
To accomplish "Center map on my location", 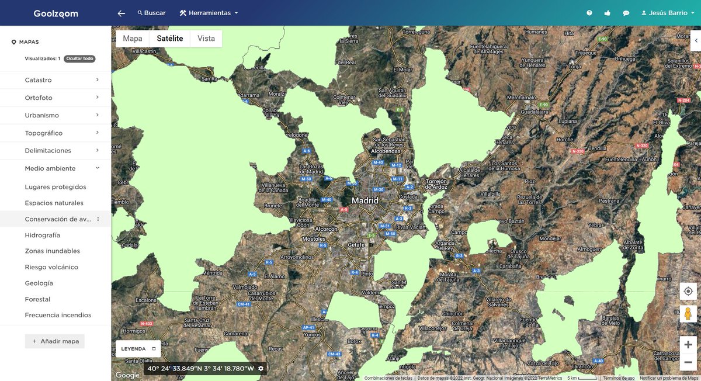I will click(x=688, y=291).
